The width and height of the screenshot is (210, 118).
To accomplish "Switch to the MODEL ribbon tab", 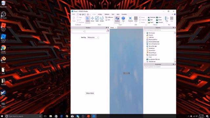I will (100, 14).
